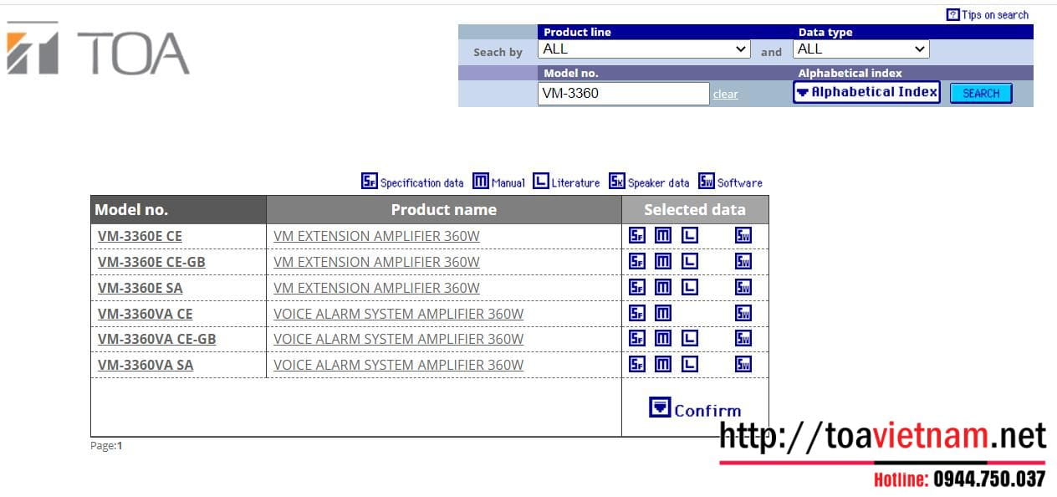Viewport: 1057px width, 497px height.
Task: Expand the Product line dropdown
Action: (x=645, y=49)
